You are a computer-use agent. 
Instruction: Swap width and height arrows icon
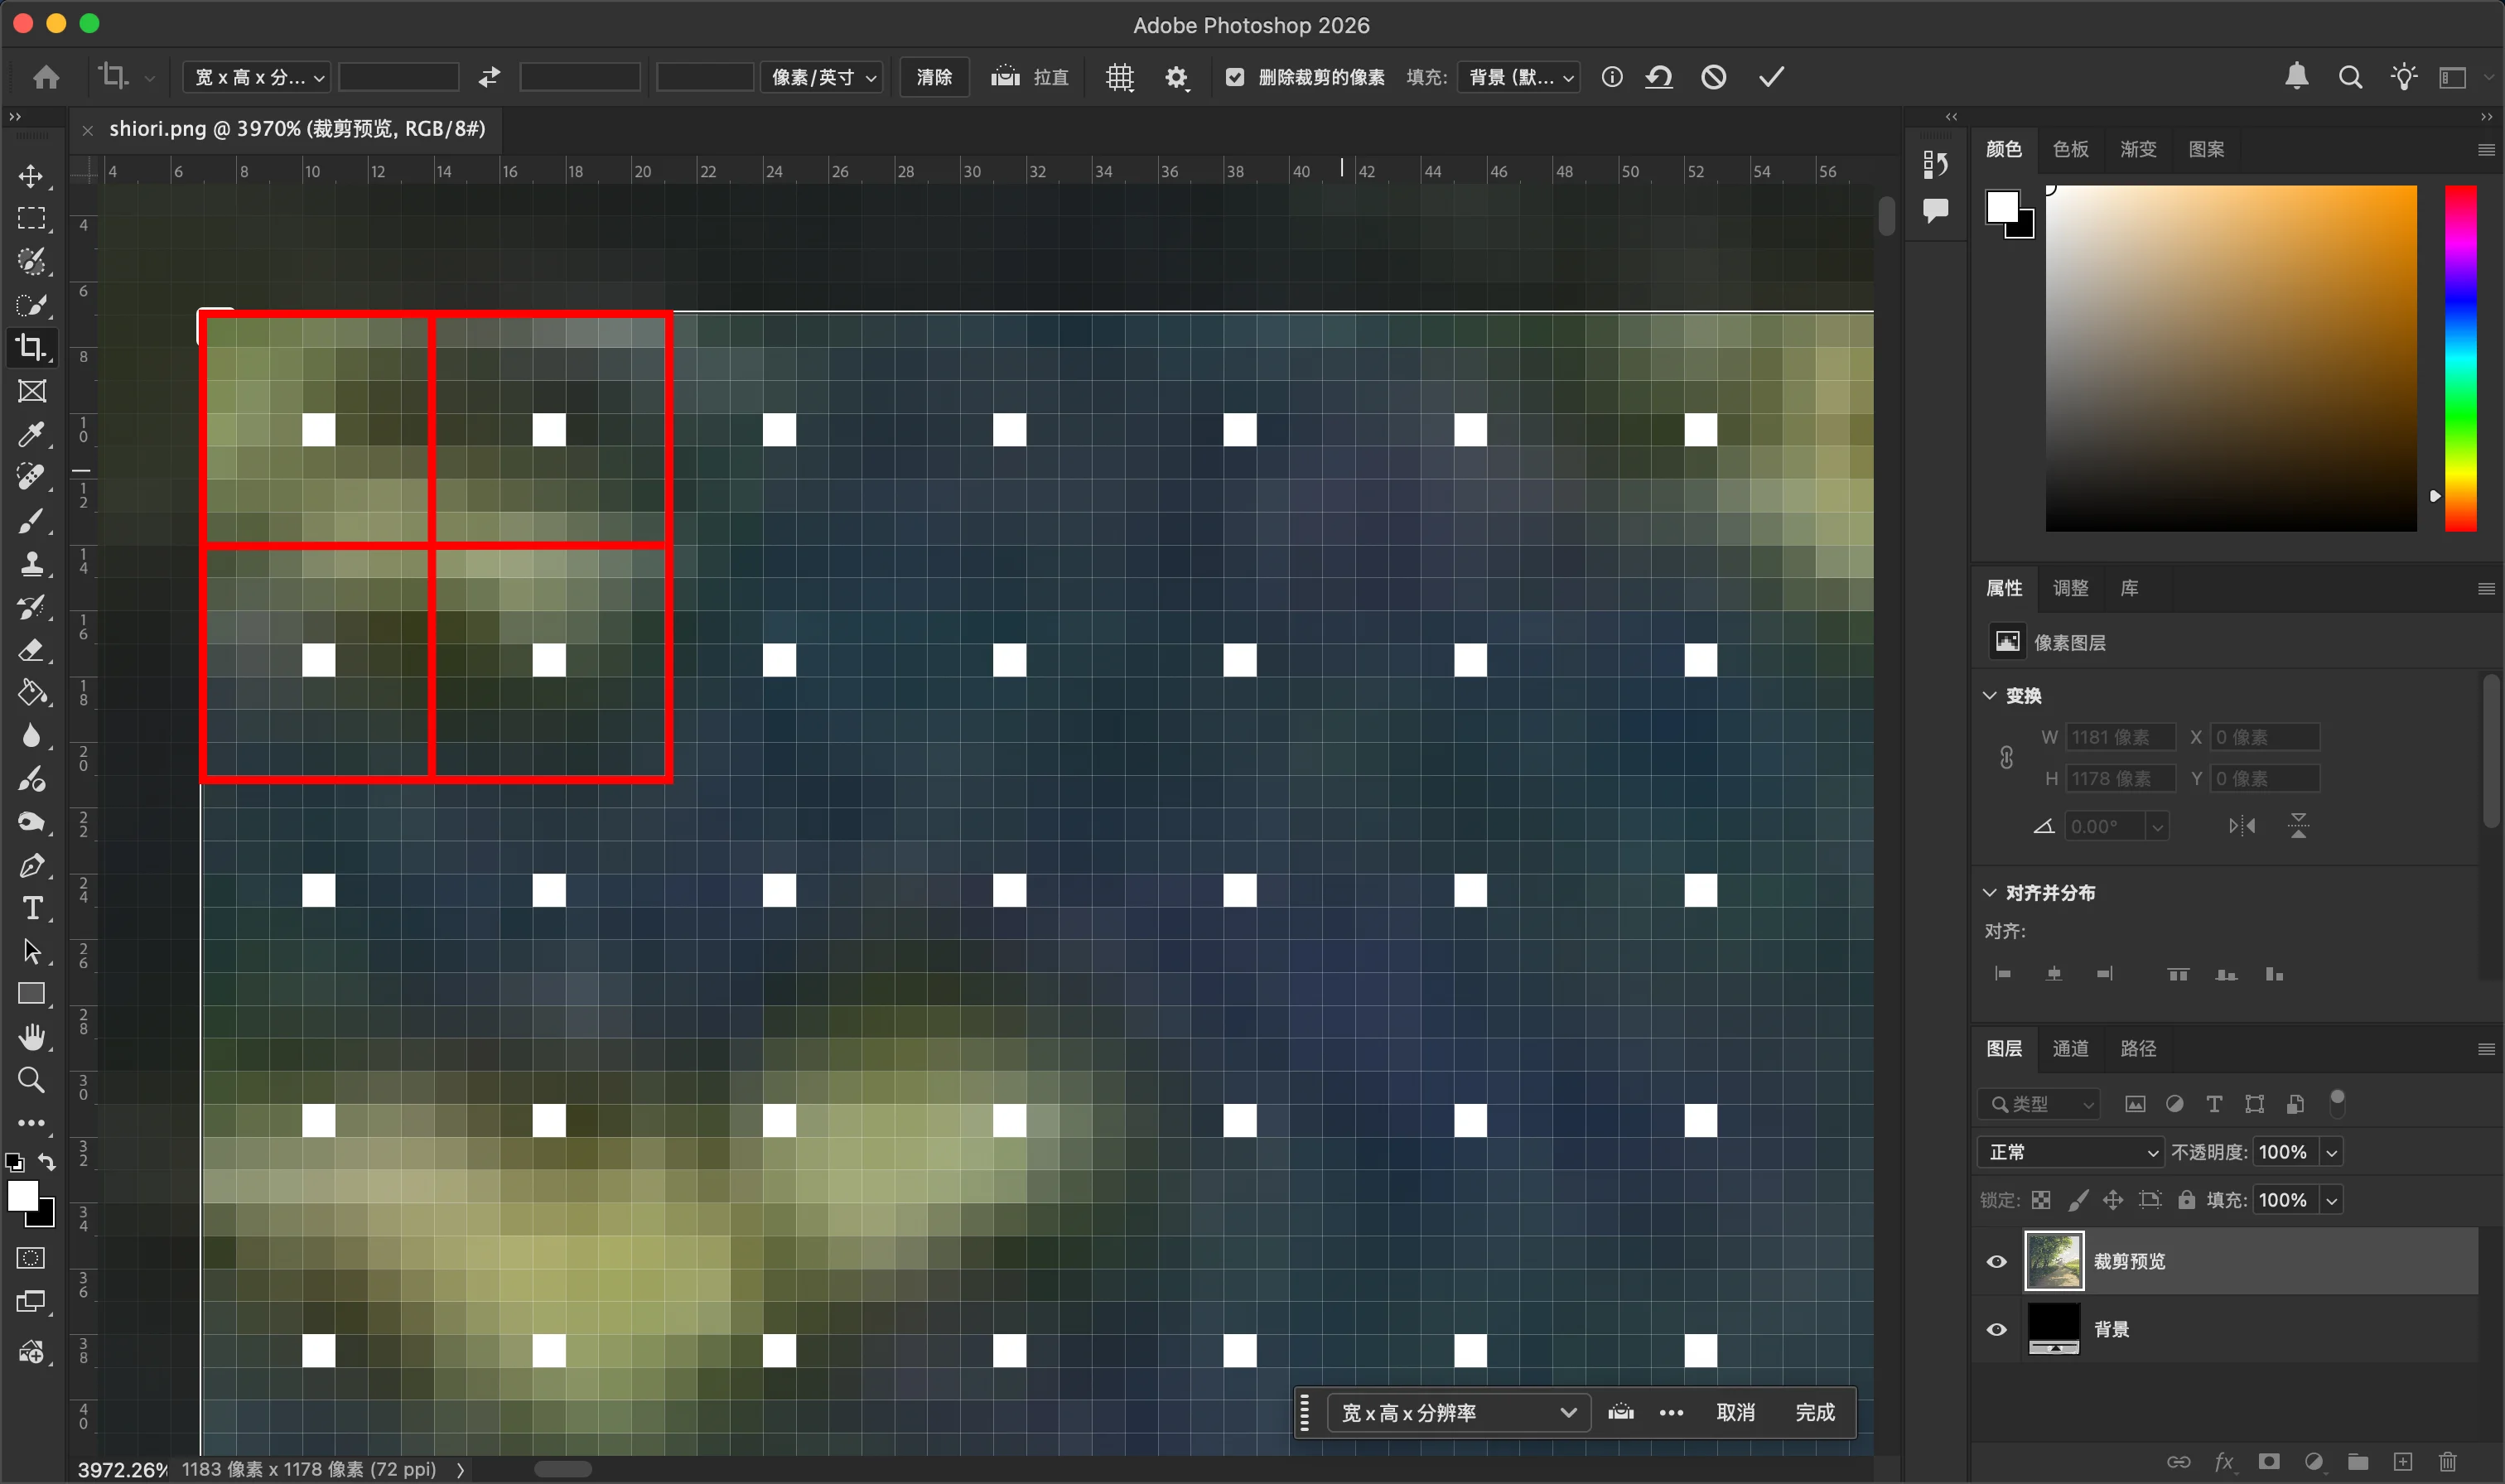pos(489,77)
